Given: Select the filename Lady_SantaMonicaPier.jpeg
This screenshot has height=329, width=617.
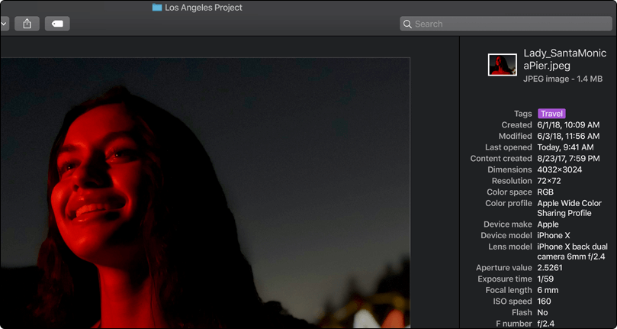Looking at the screenshot, I should click(x=564, y=60).
